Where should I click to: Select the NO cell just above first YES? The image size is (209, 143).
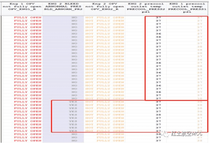coord(74,98)
